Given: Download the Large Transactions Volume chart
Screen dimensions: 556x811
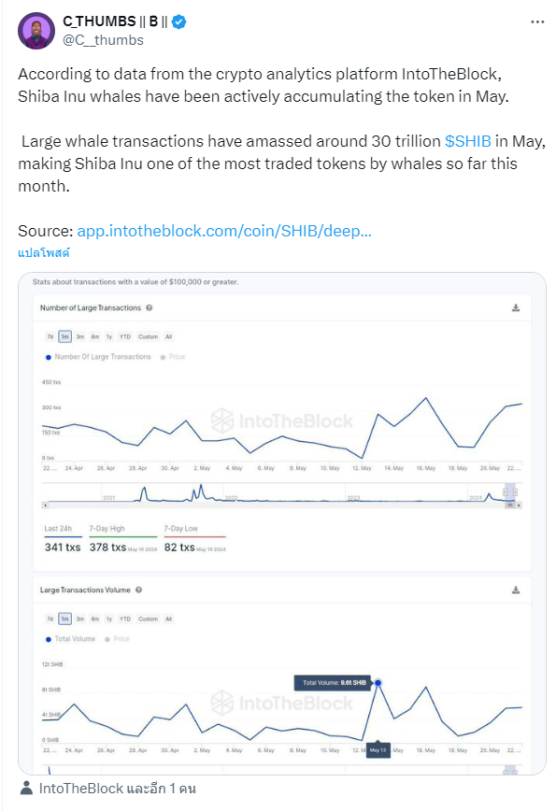Looking at the screenshot, I should pos(516,590).
